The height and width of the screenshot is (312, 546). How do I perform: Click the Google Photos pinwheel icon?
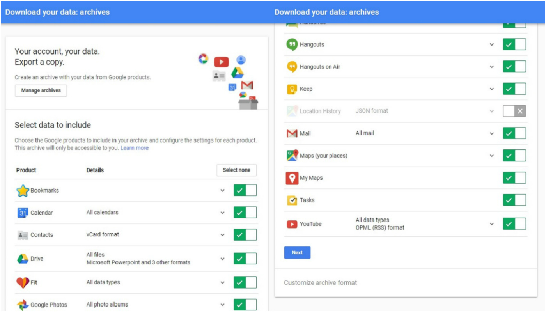[x=23, y=305]
